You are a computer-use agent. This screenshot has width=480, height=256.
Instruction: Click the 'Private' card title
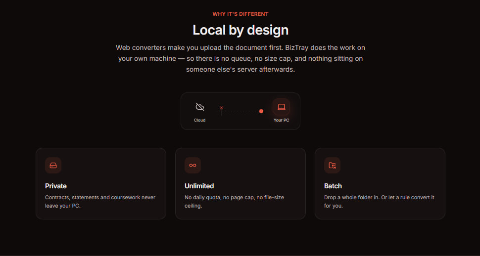point(56,186)
